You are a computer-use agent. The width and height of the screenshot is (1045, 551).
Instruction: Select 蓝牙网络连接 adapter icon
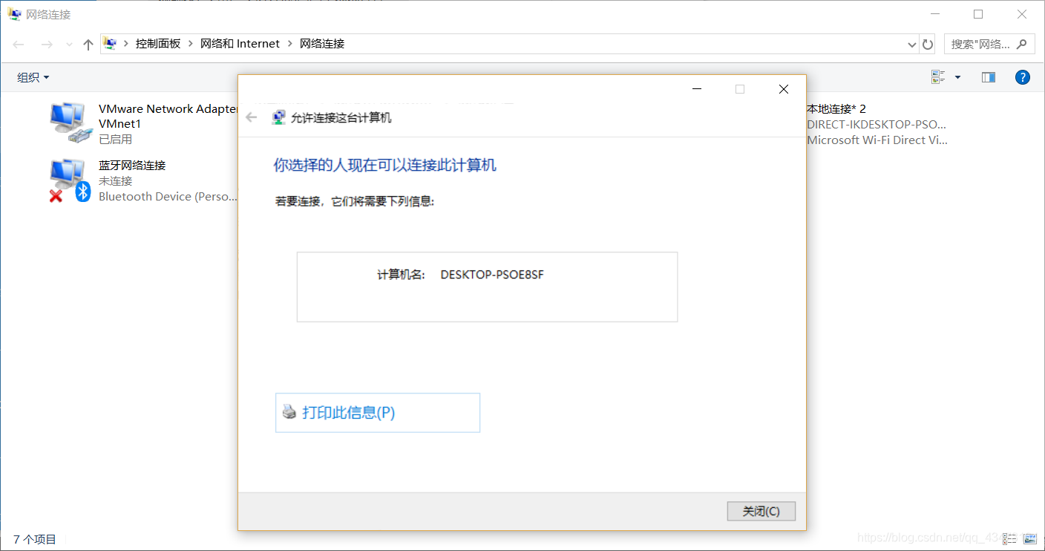click(71, 180)
